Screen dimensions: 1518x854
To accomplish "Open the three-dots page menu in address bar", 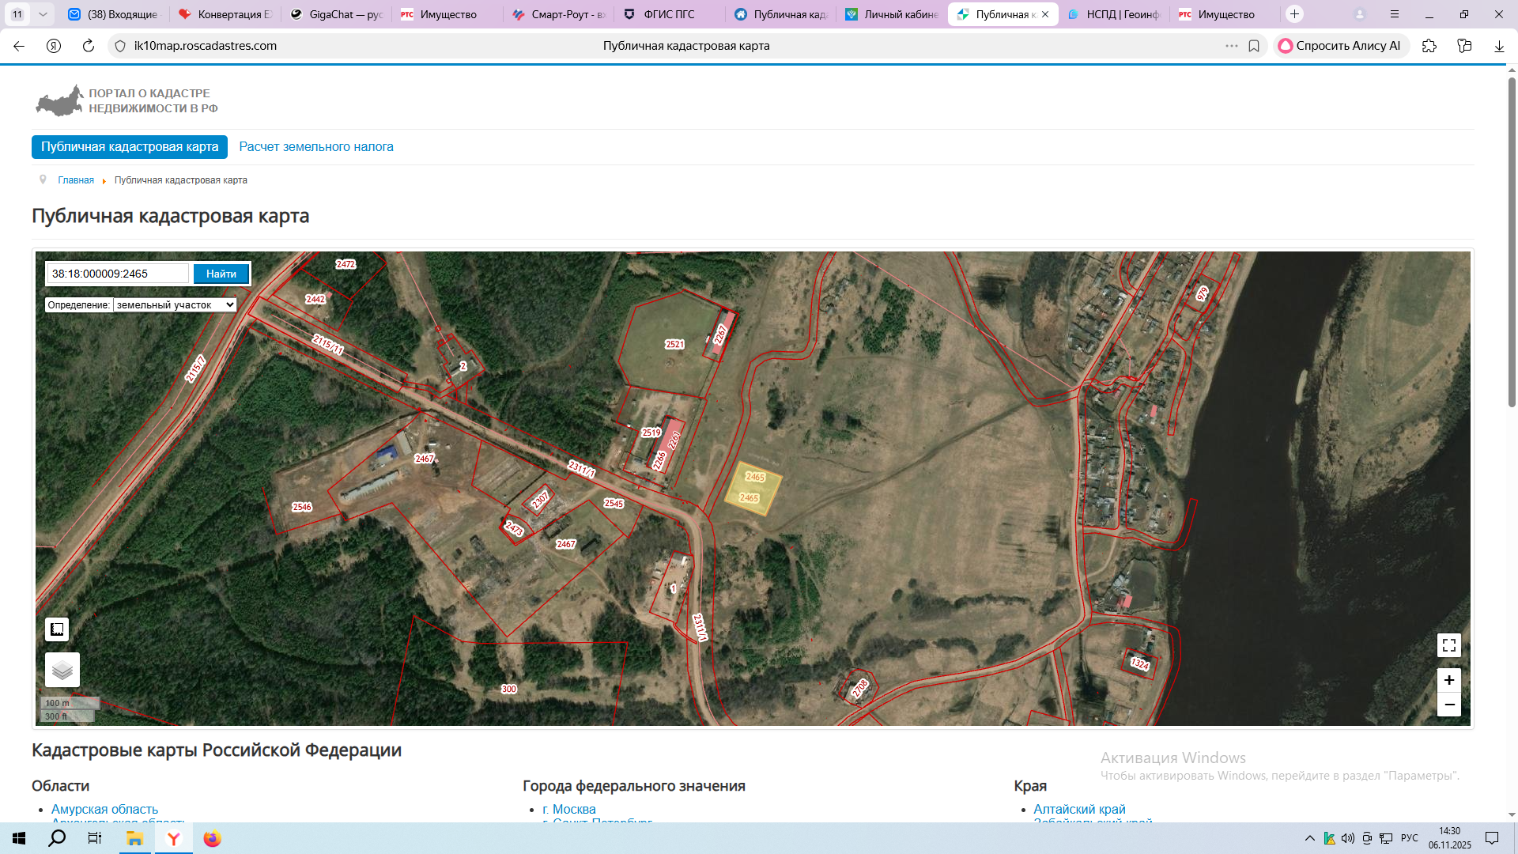I will tap(1231, 46).
